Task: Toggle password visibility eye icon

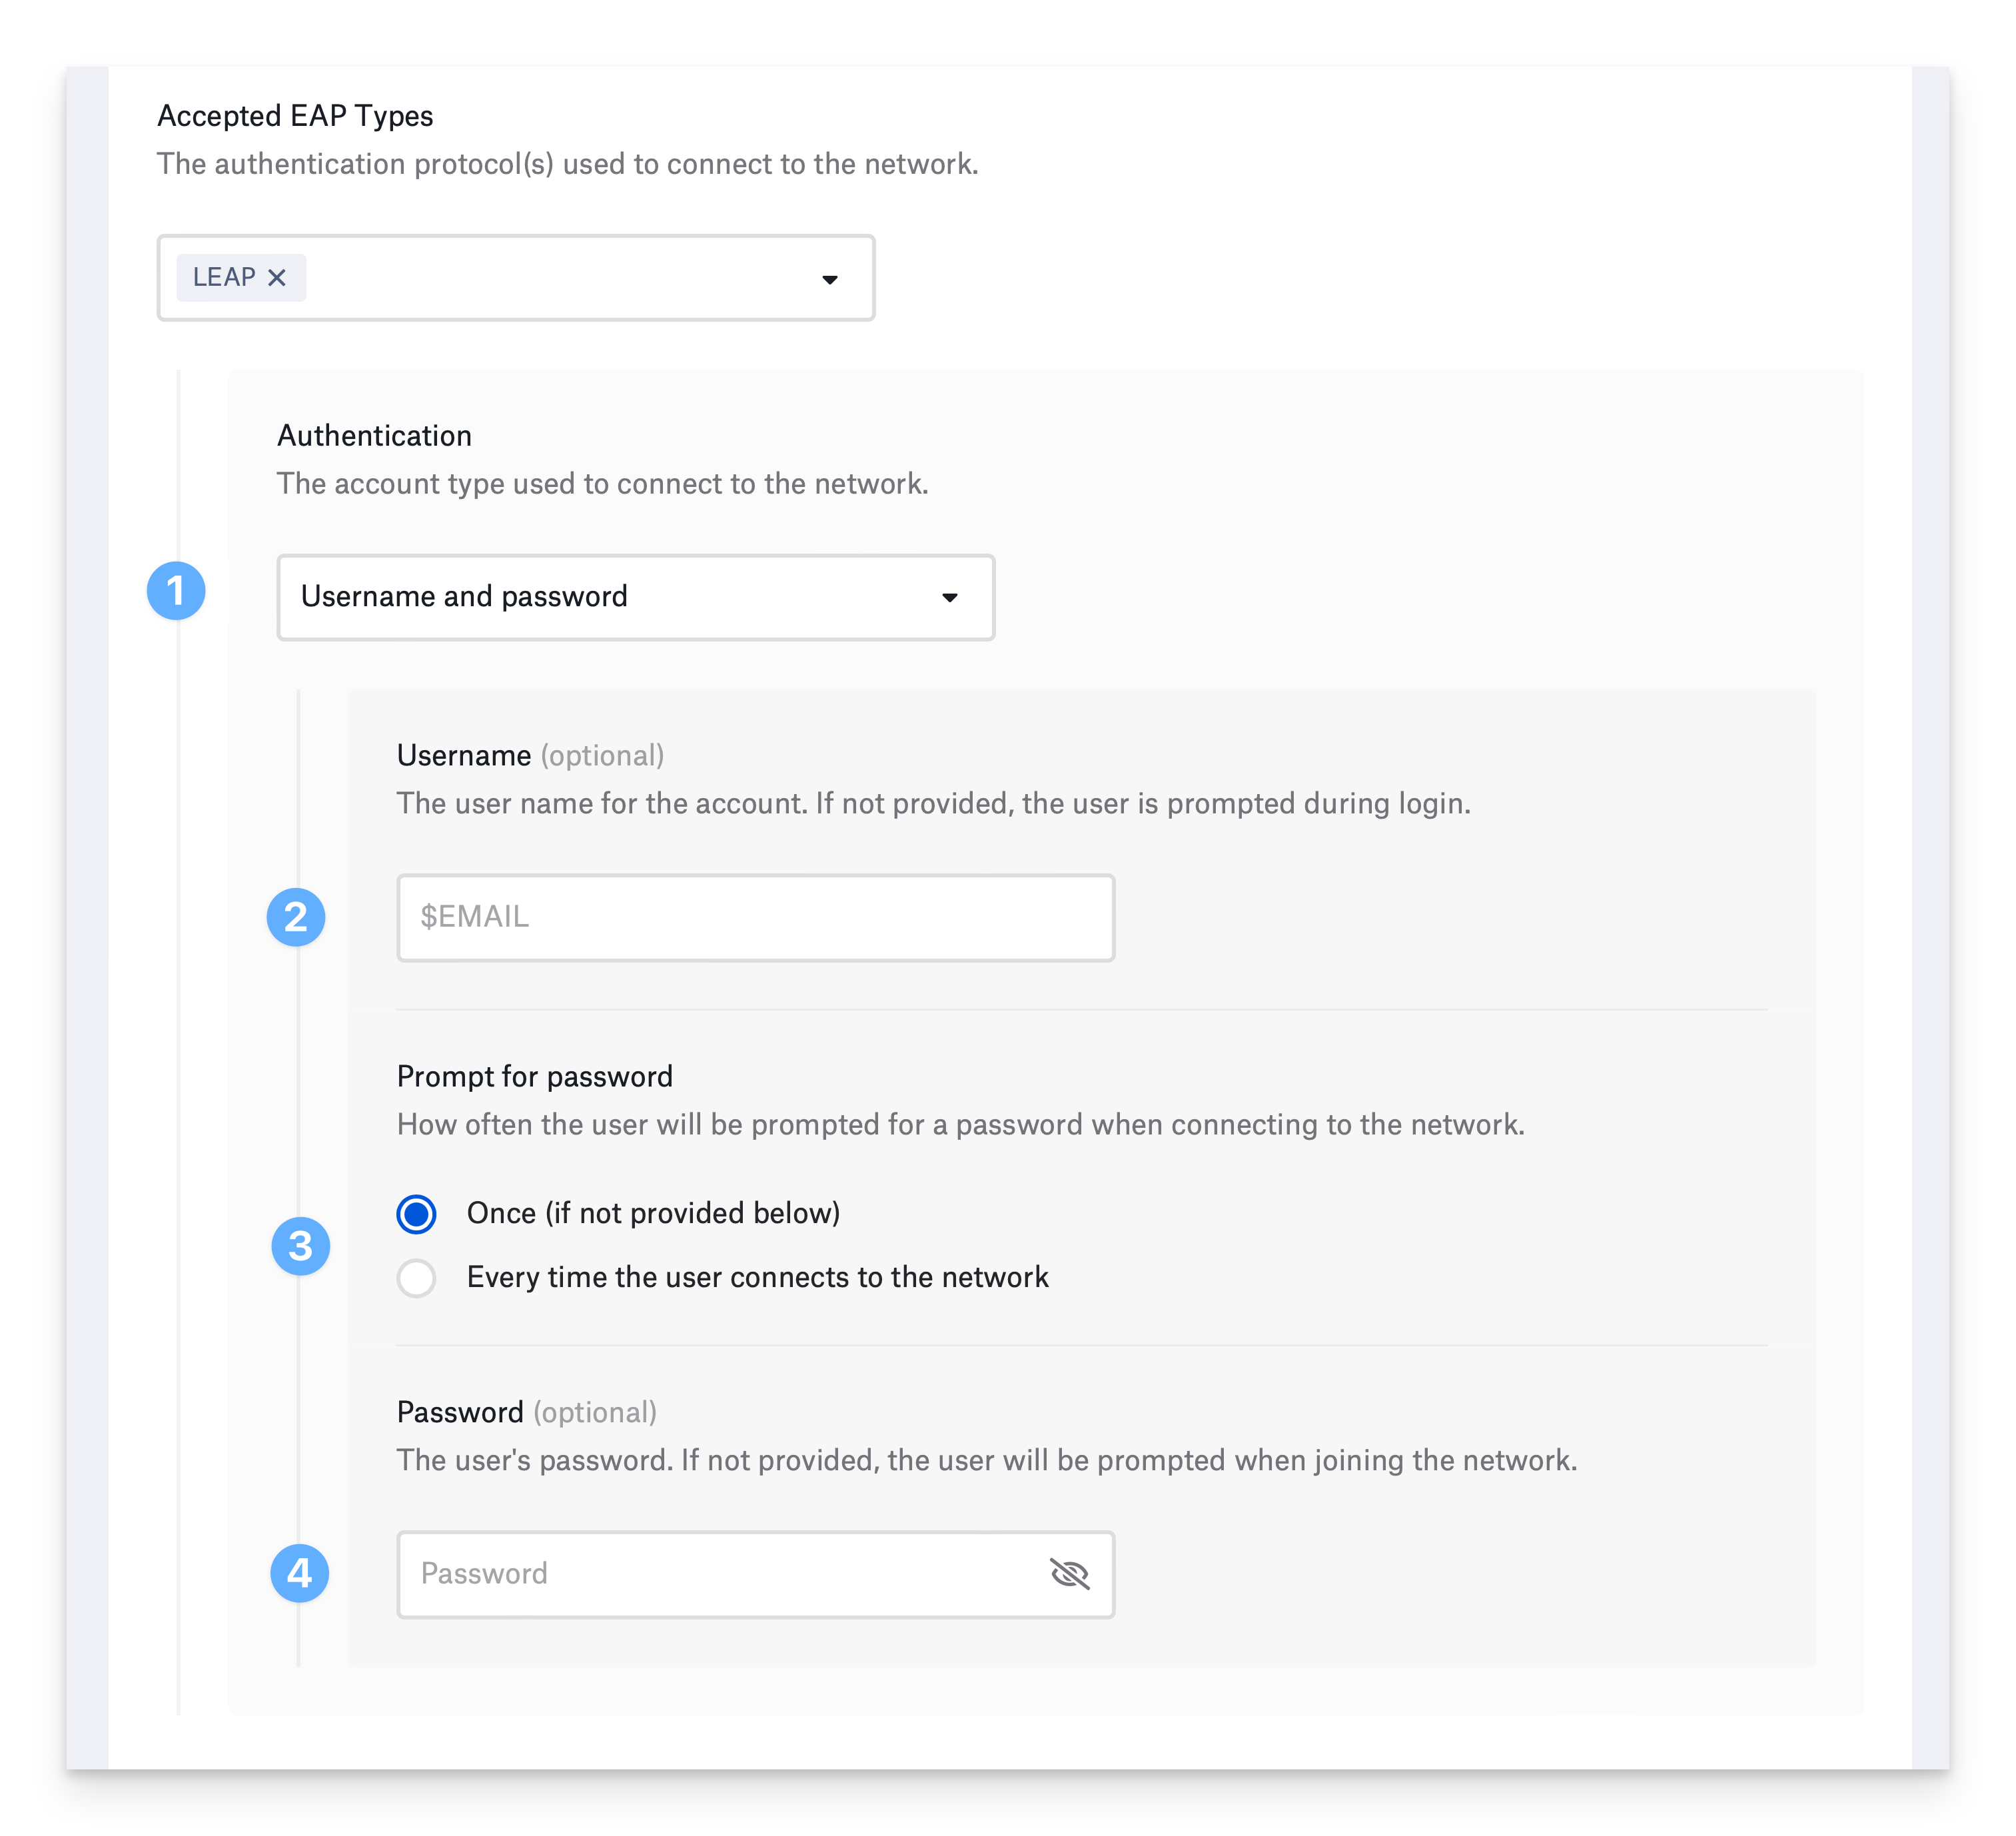Action: coord(1069,1574)
